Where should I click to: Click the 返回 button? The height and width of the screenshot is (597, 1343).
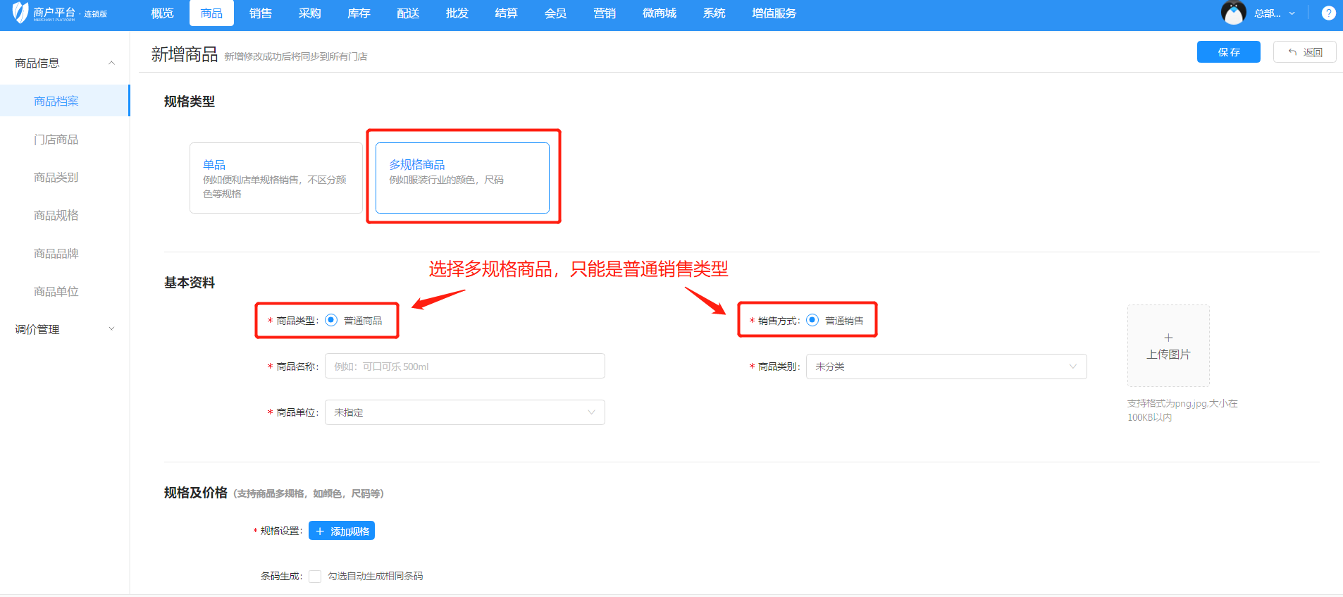pos(1304,52)
